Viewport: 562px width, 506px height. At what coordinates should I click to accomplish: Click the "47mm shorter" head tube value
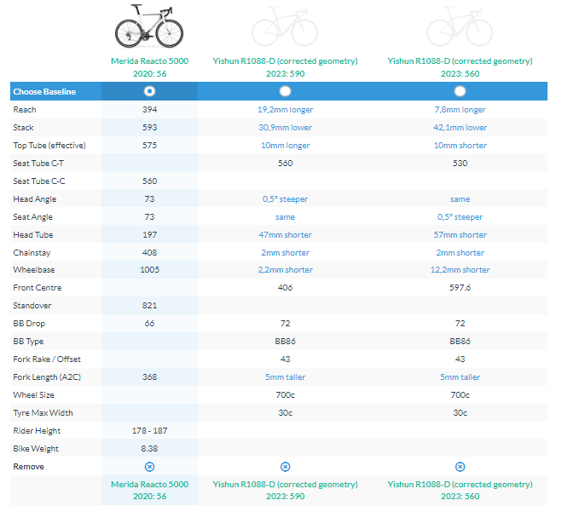tap(286, 235)
